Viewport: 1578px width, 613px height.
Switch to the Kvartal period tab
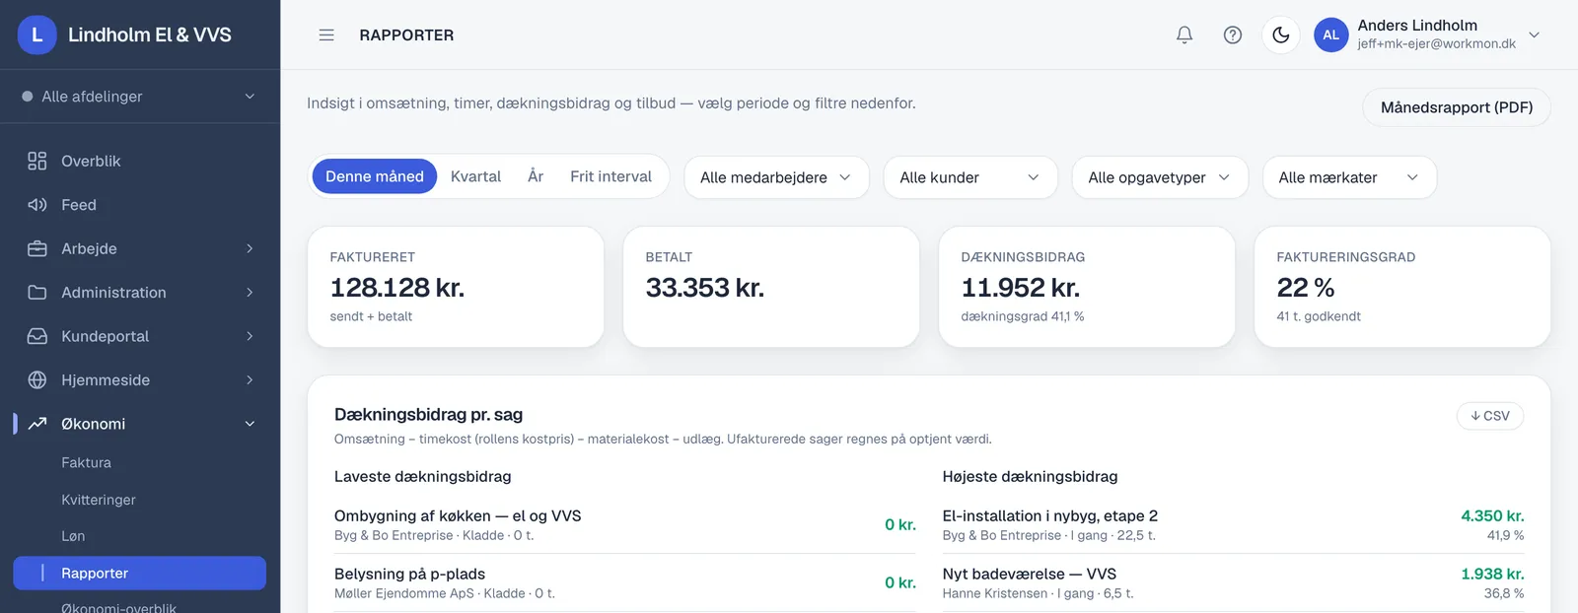pyautogui.click(x=475, y=176)
